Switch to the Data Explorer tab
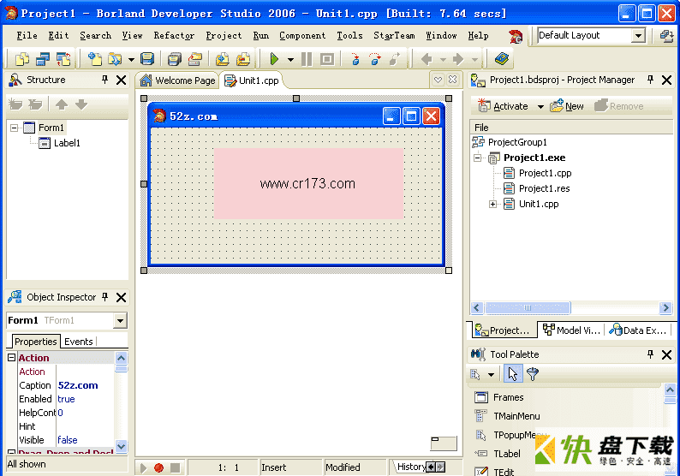The width and height of the screenshot is (680, 476). (x=637, y=330)
